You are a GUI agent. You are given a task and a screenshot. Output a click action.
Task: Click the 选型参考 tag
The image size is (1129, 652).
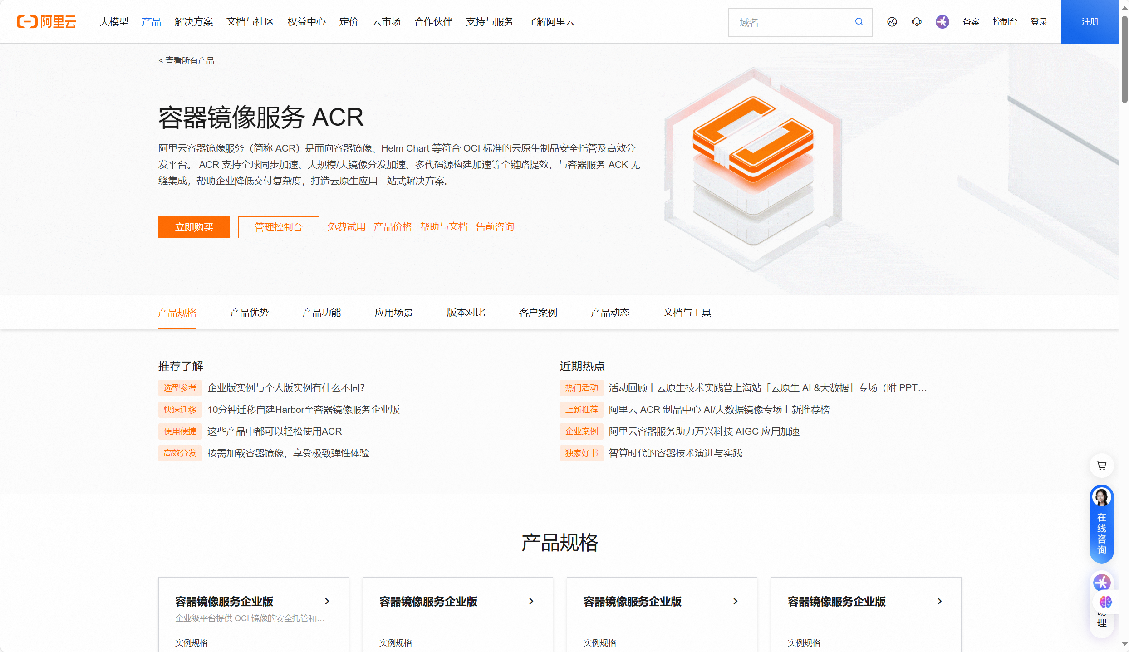tap(180, 388)
